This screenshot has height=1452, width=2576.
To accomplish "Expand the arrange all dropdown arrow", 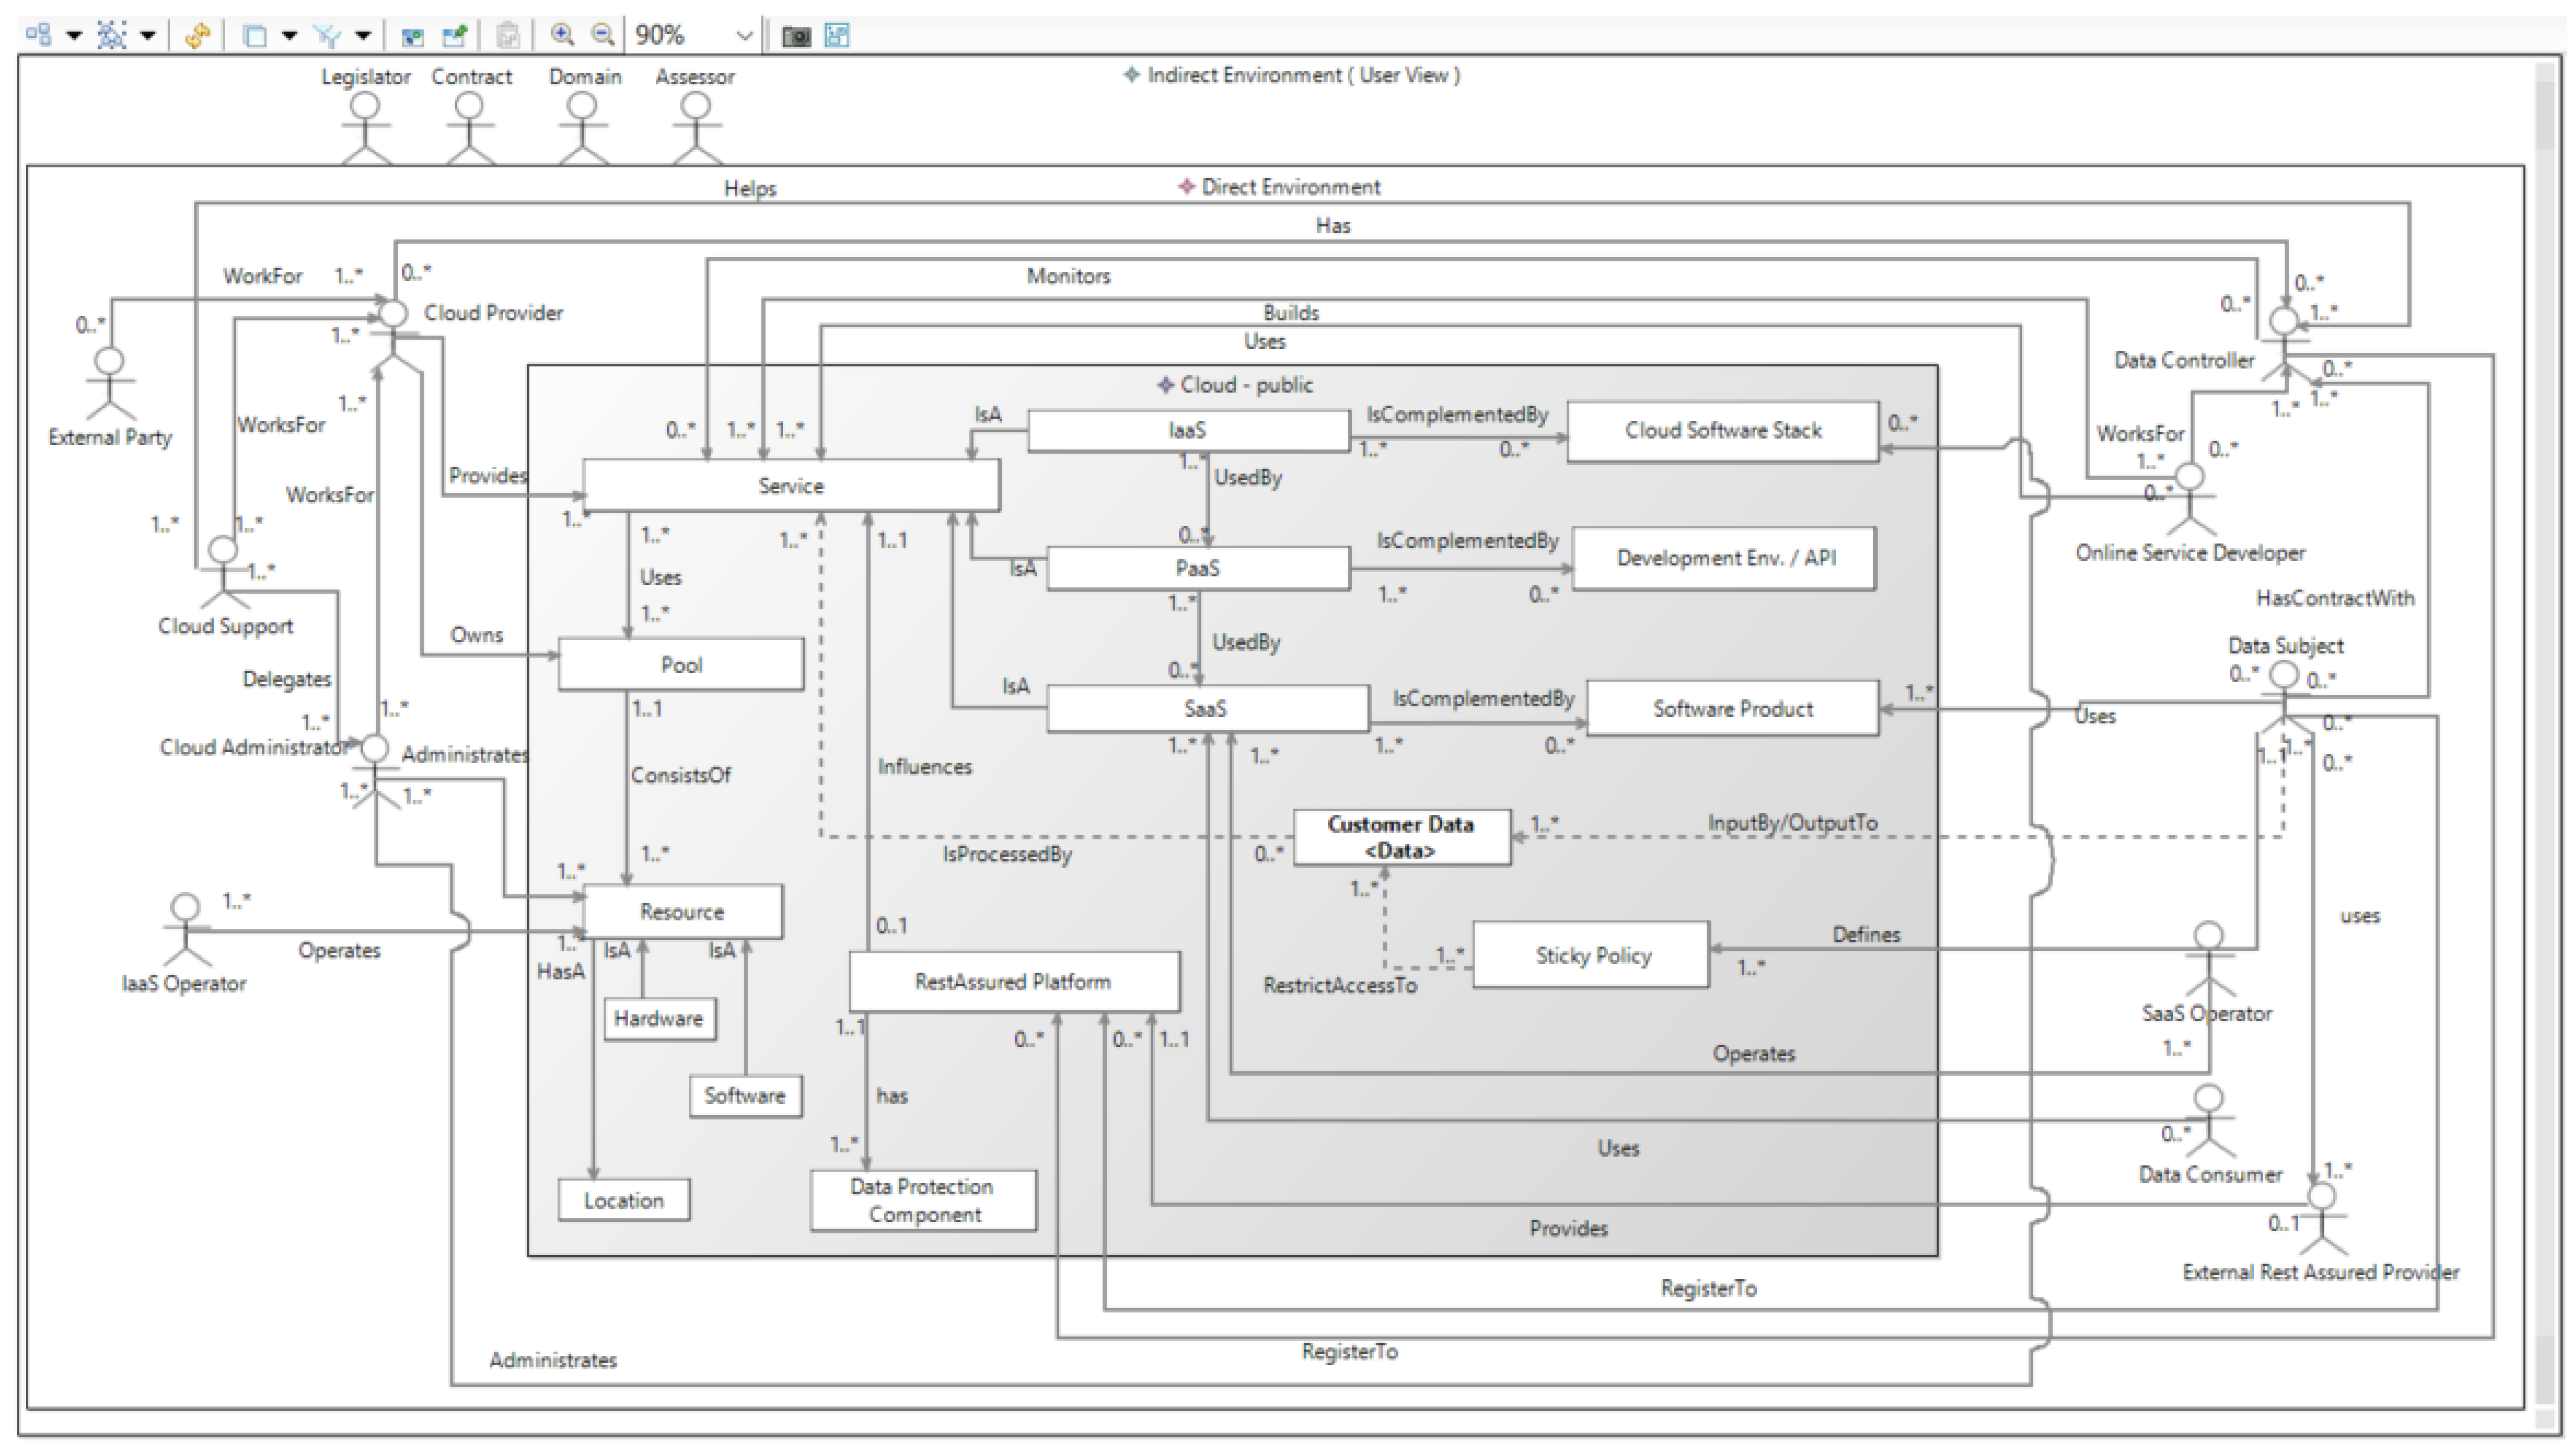I will click(74, 36).
